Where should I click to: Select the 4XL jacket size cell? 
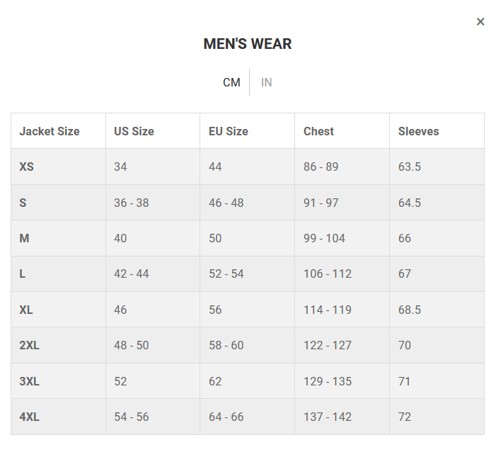[x=29, y=417]
